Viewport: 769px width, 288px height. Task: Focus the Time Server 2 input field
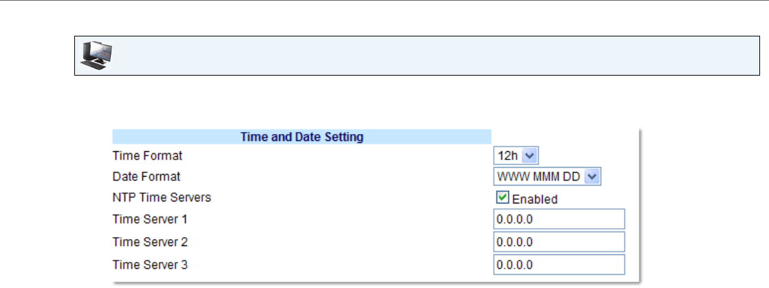point(559,242)
